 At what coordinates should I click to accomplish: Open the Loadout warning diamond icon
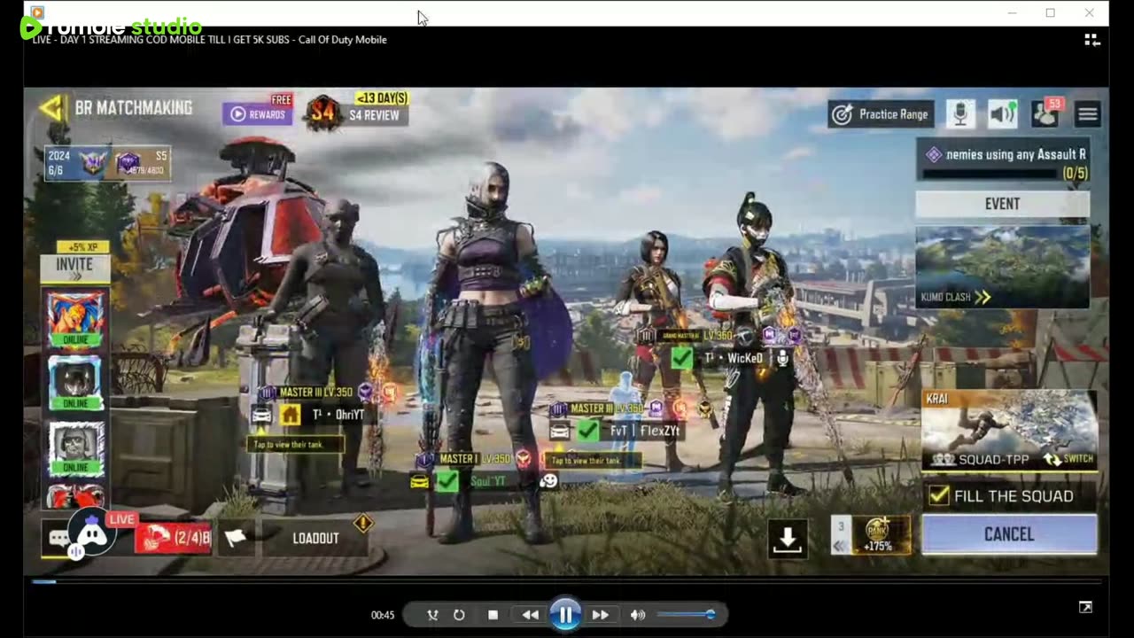[362, 523]
